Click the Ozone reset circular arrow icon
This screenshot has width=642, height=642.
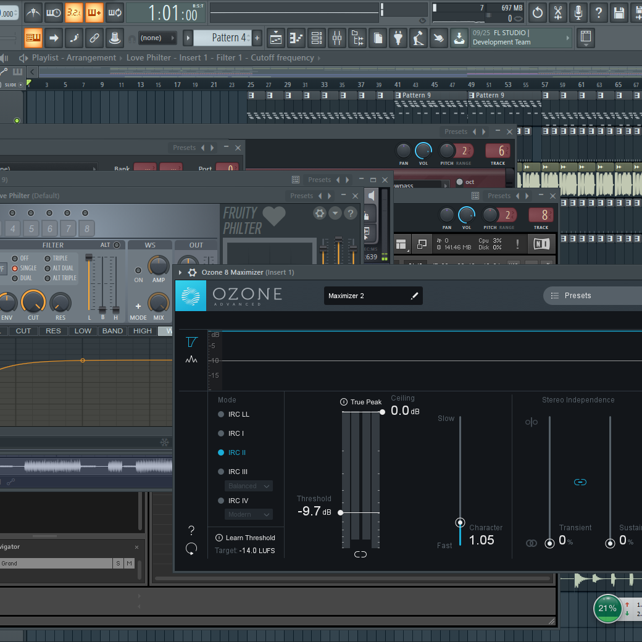click(x=191, y=549)
